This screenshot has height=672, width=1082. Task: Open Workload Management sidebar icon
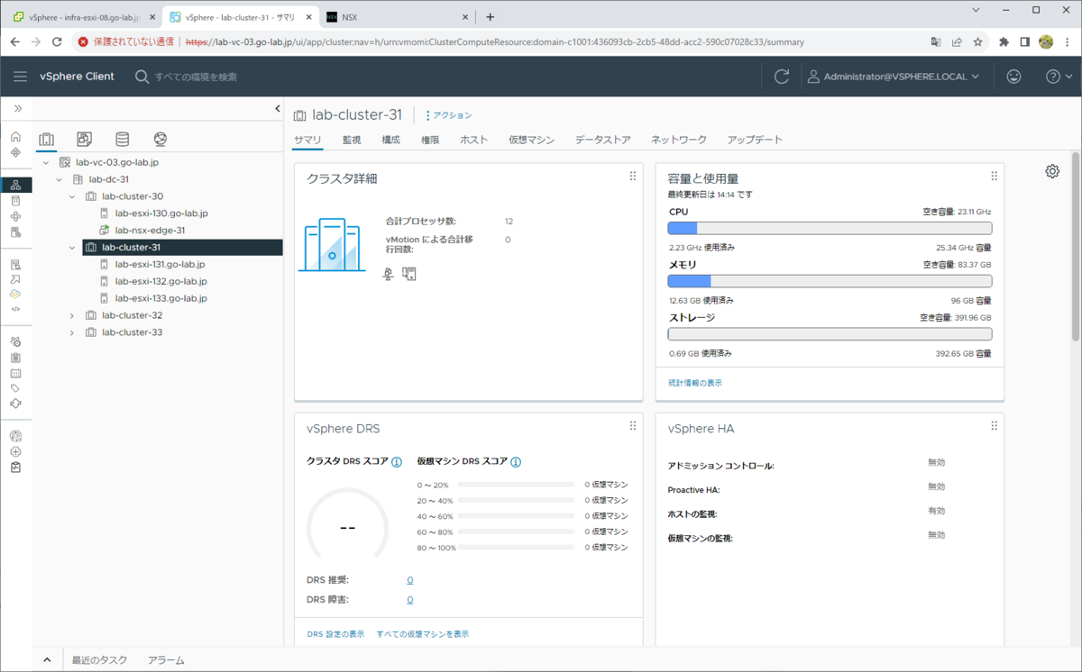coord(15,216)
